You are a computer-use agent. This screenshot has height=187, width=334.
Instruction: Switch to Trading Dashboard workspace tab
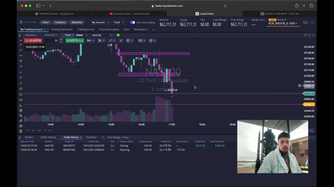coord(62,30)
